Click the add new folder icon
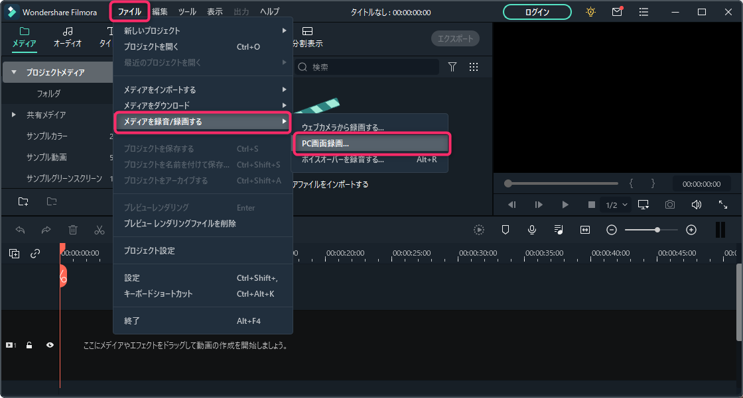The width and height of the screenshot is (743, 398). pyautogui.click(x=23, y=201)
